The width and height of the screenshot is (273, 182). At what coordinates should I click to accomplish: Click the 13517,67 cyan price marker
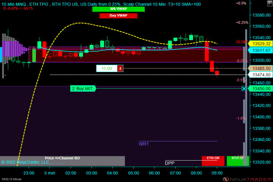pyautogui.click(x=260, y=51)
